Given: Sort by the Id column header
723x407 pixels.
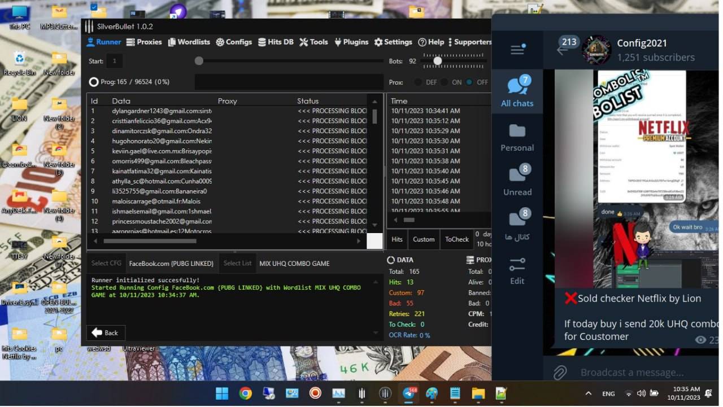Looking at the screenshot, I should coord(94,101).
